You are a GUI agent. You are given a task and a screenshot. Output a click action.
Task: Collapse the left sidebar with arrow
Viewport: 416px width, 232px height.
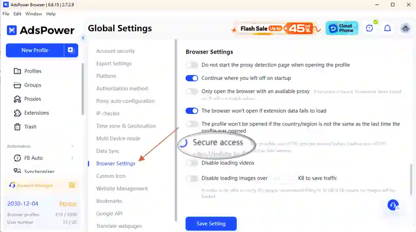point(83,38)
